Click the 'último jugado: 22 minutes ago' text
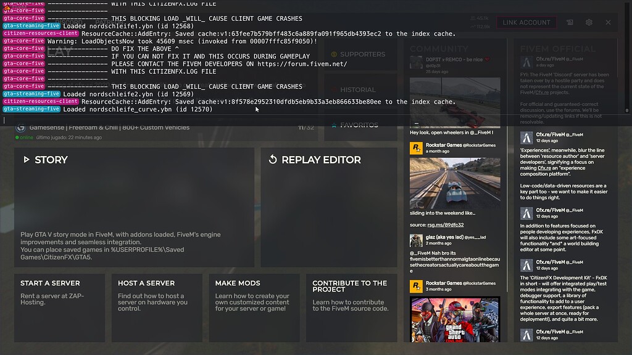 coord(69,137)
